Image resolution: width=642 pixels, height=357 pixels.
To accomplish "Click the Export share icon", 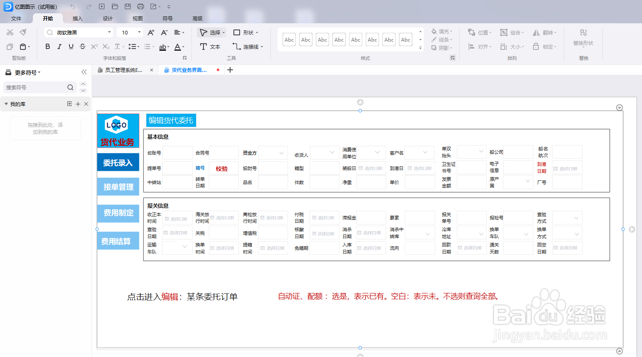I will pyautogui.click(x=154, y=7).
